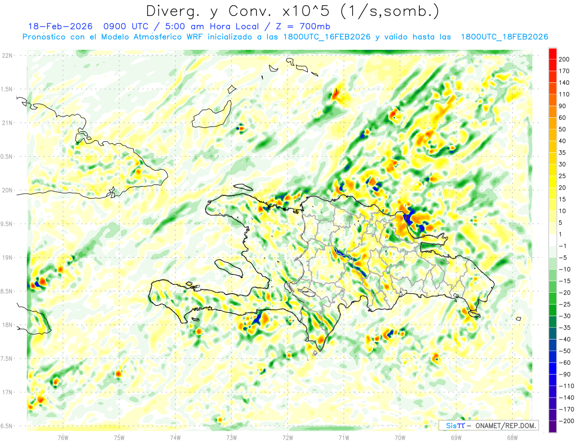
Task: Click the purple colorbar band below -200
Action: [x=552, y=427]
